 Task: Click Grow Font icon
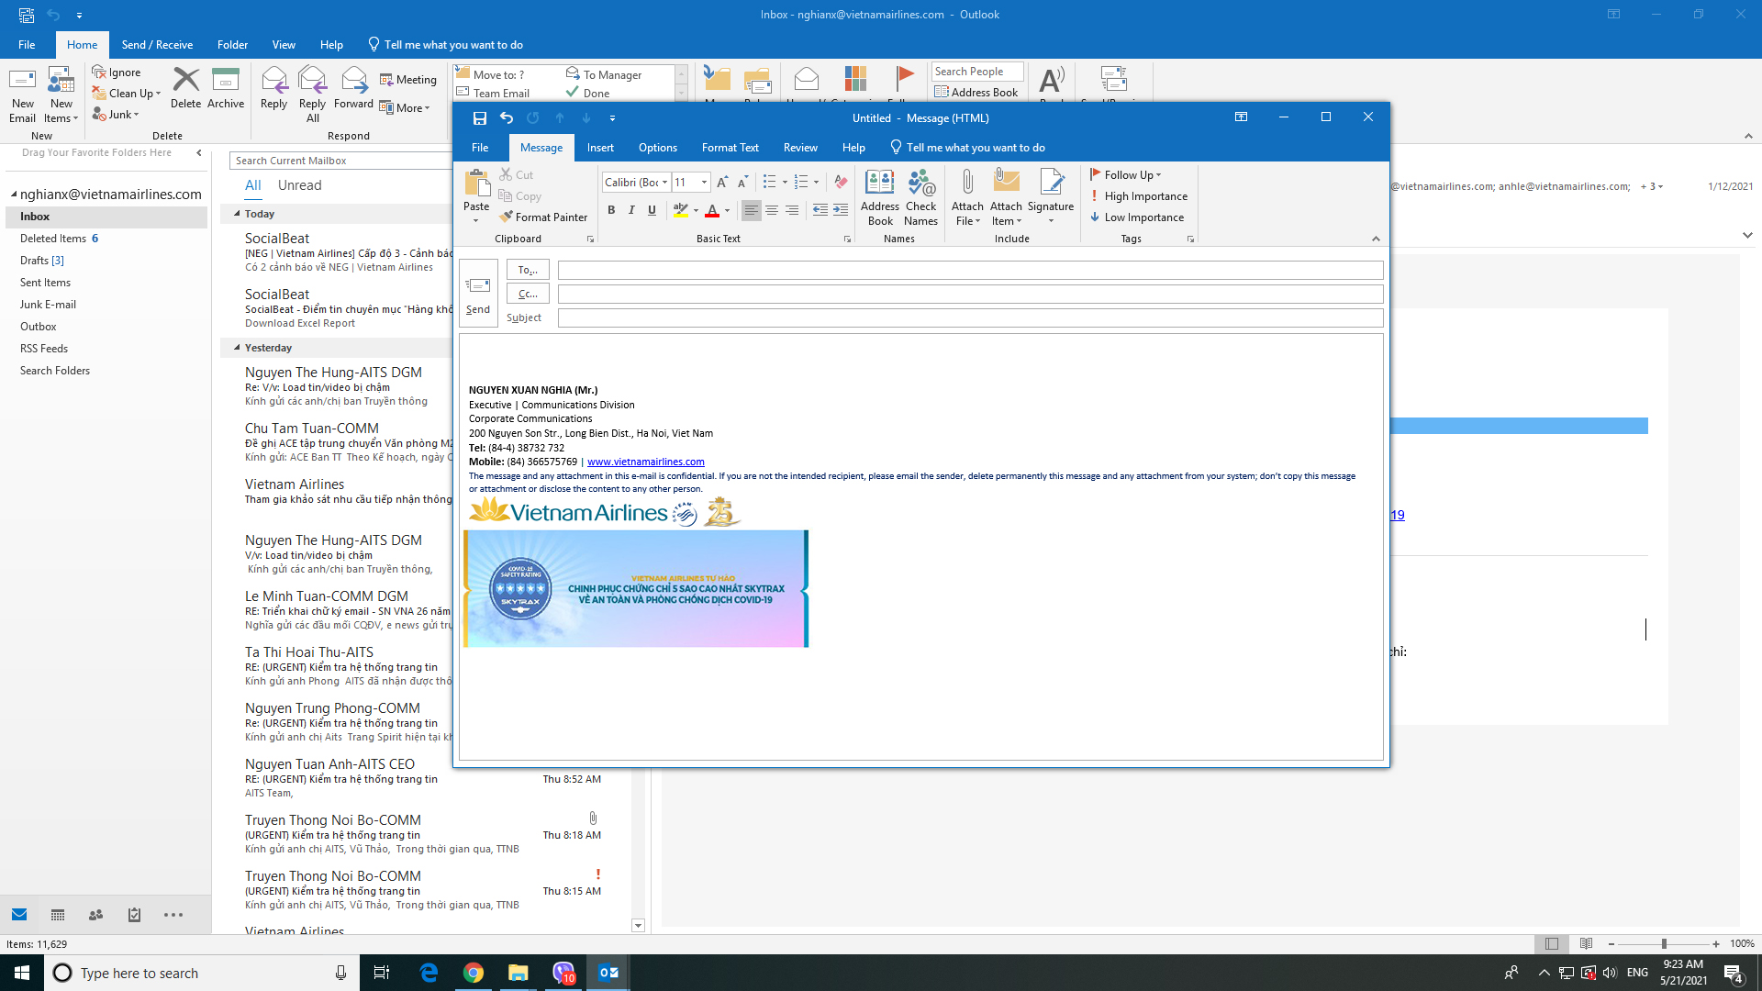[722, 182]
